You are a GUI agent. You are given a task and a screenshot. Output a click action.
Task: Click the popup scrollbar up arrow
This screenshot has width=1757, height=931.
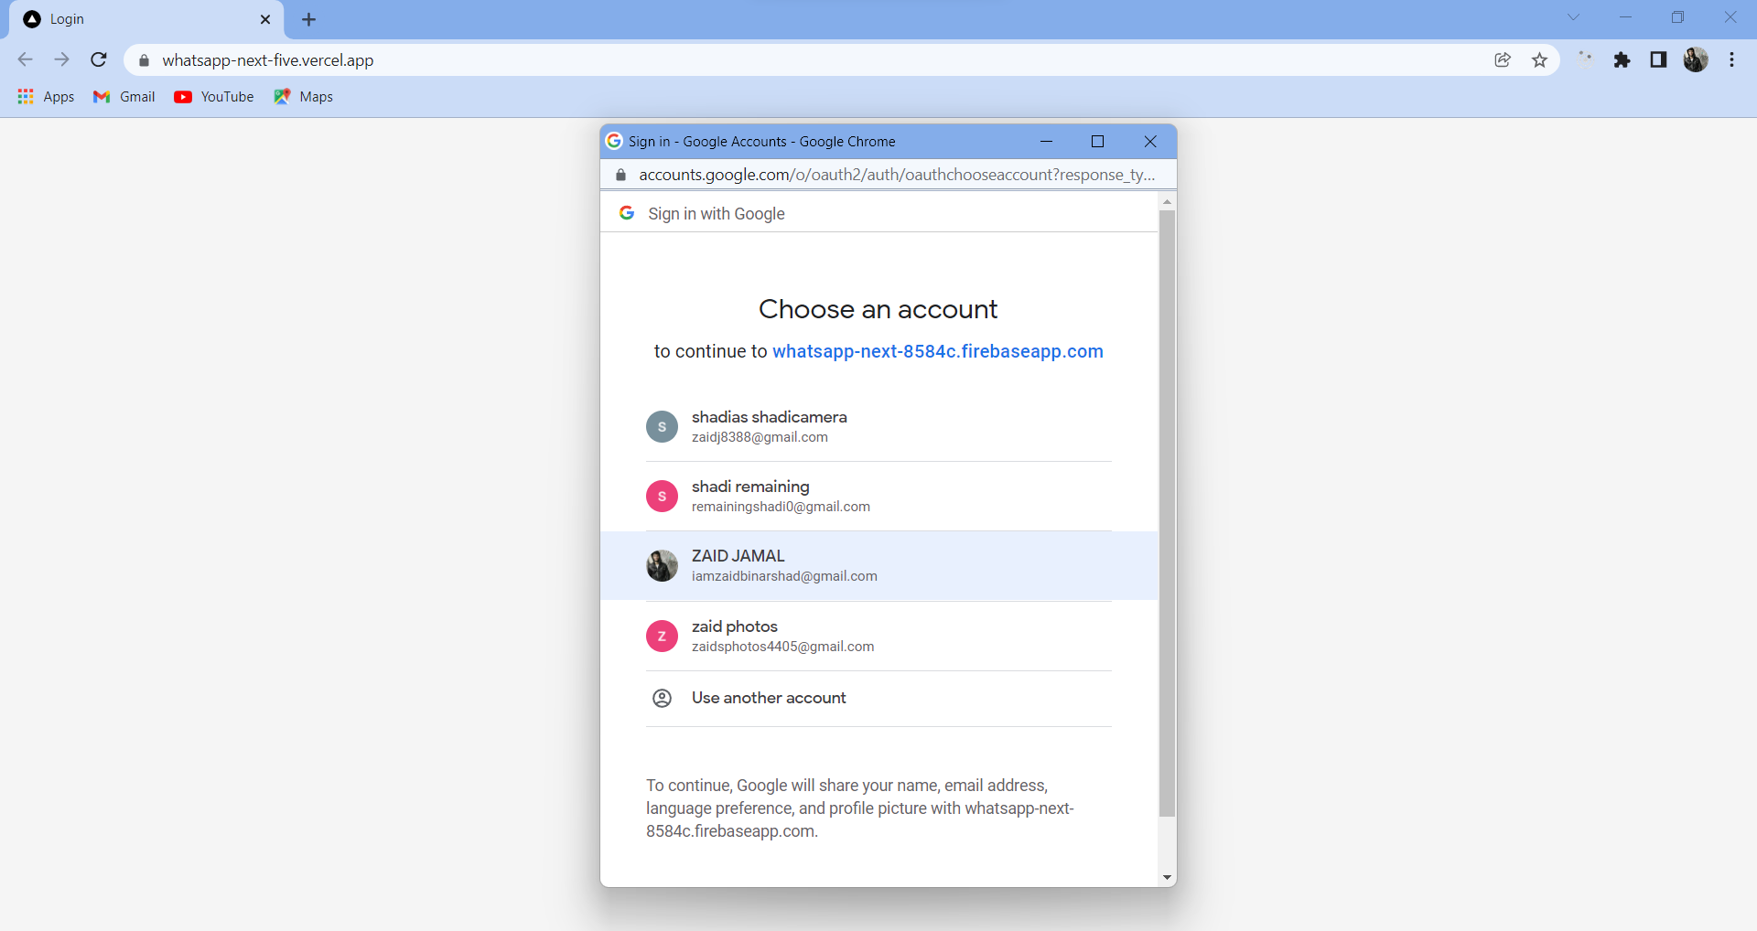pos(1167,200)
